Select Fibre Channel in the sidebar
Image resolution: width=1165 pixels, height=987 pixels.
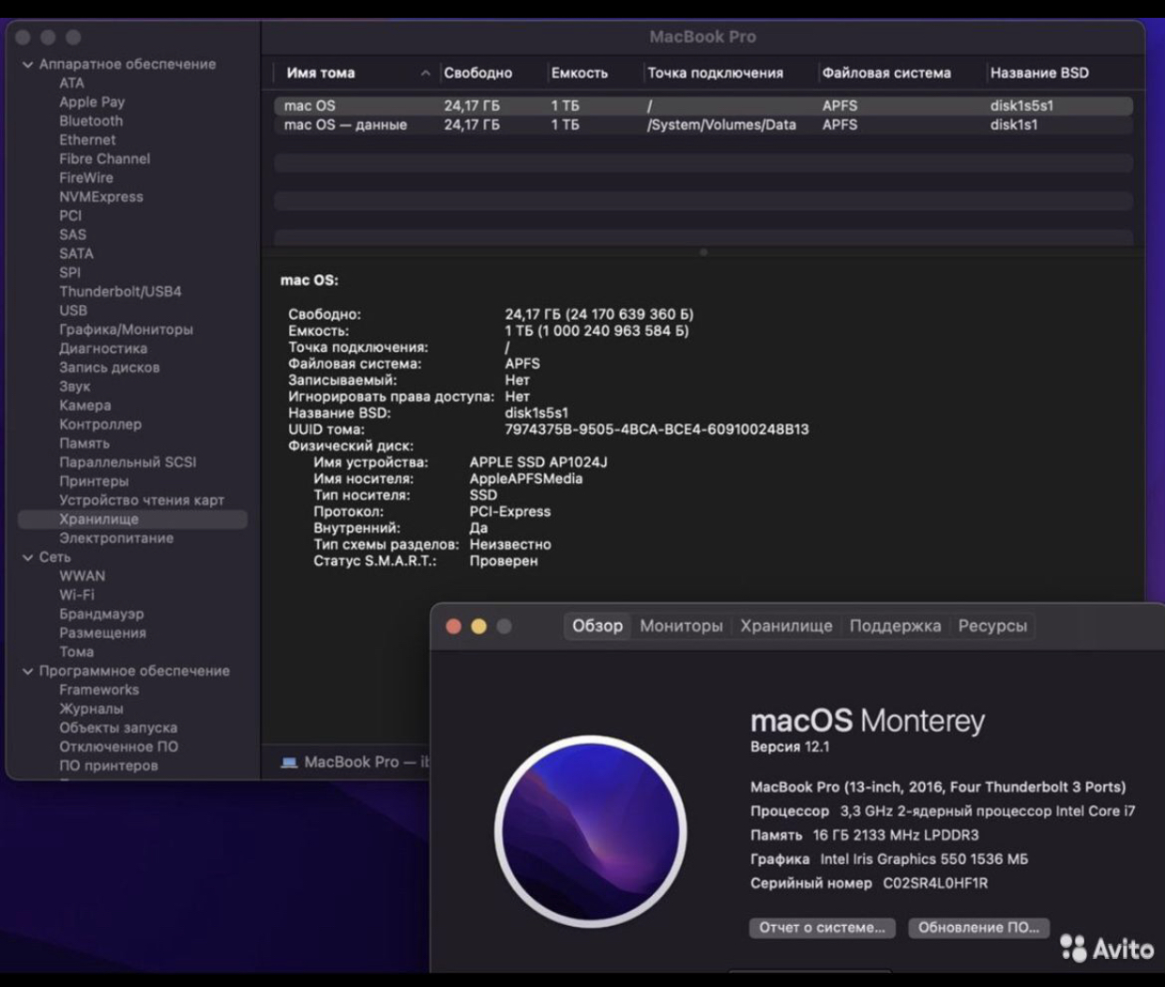[x=104, y=159]
